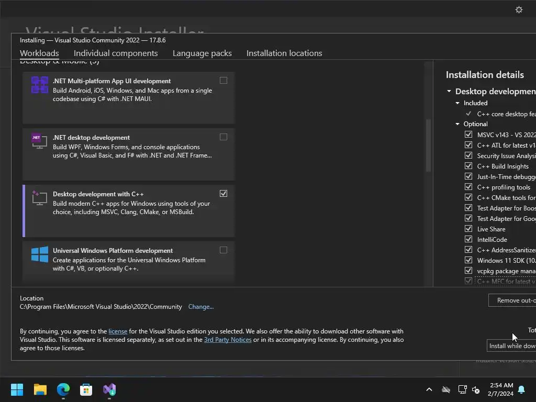
Task: Click the .NET desktop development workload icon
Action: [39, 141]
